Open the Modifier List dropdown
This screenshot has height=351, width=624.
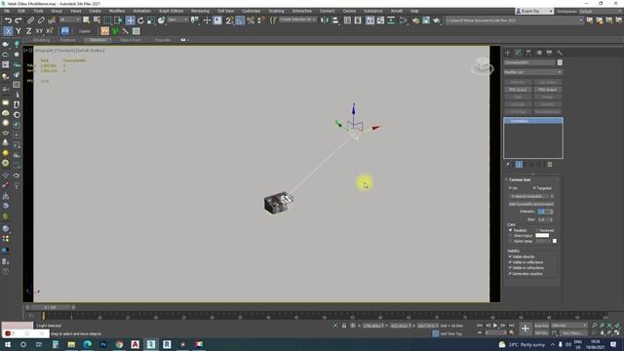(533, 72)
